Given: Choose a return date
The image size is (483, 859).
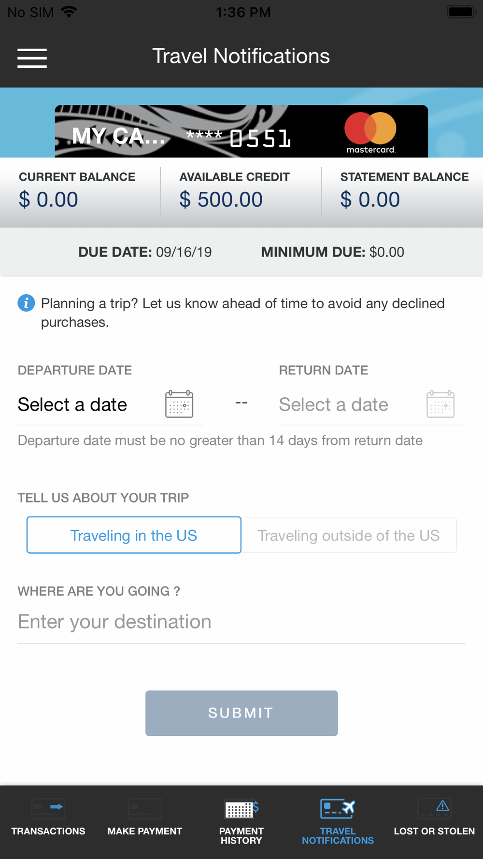Looking at the screenshot, I should click(334, 405).
